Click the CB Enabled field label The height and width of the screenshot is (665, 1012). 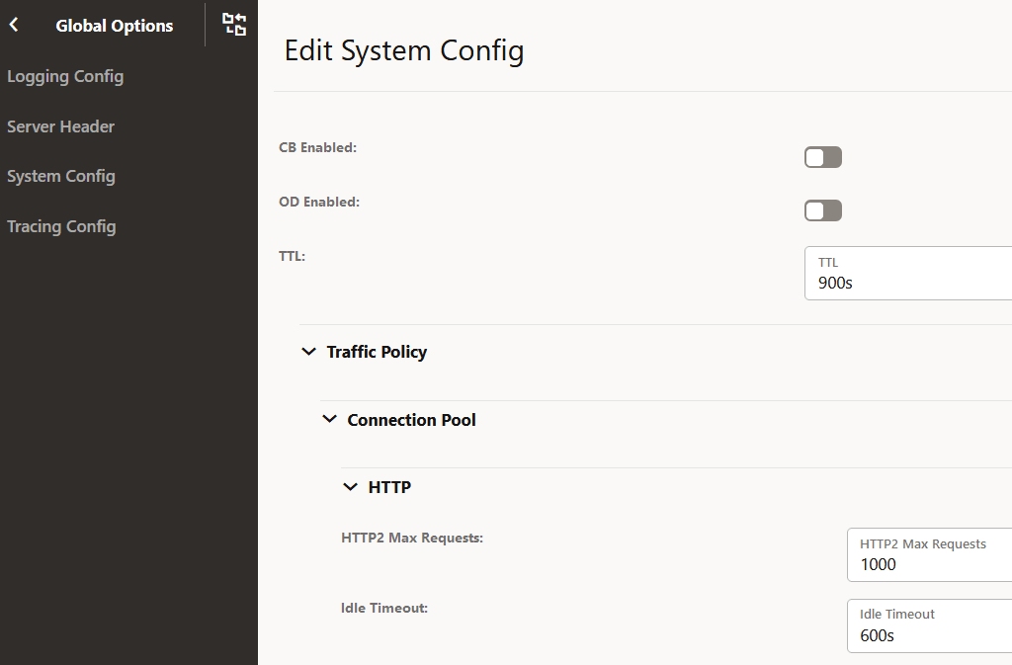(317, 146)
